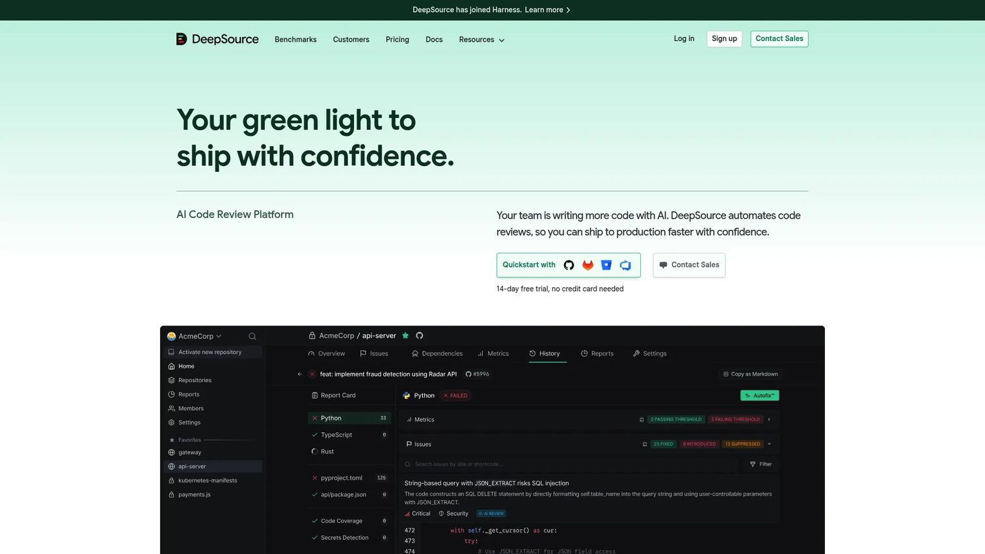
Task: Click the GitHub icon next to api-server
Action: [x=420, y=336]
